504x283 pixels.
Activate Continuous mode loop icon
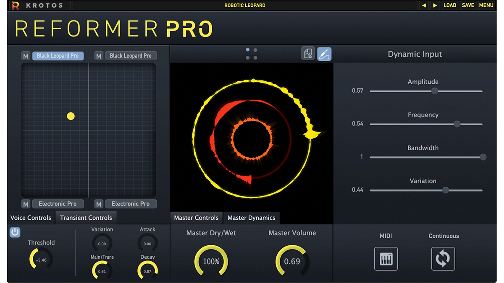coord(443,259)
